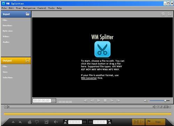
Task: Click the timeline scroll right arrow
Action: (156, 107)
